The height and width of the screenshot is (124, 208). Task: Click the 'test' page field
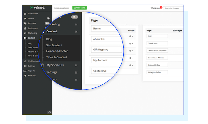coord(157,36)
